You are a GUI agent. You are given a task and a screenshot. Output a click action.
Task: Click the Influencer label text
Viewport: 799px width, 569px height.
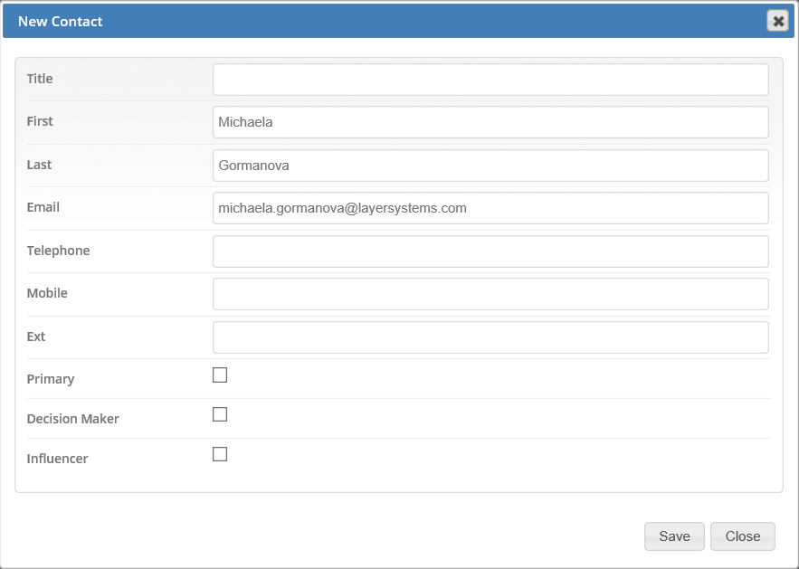point(57,459)
